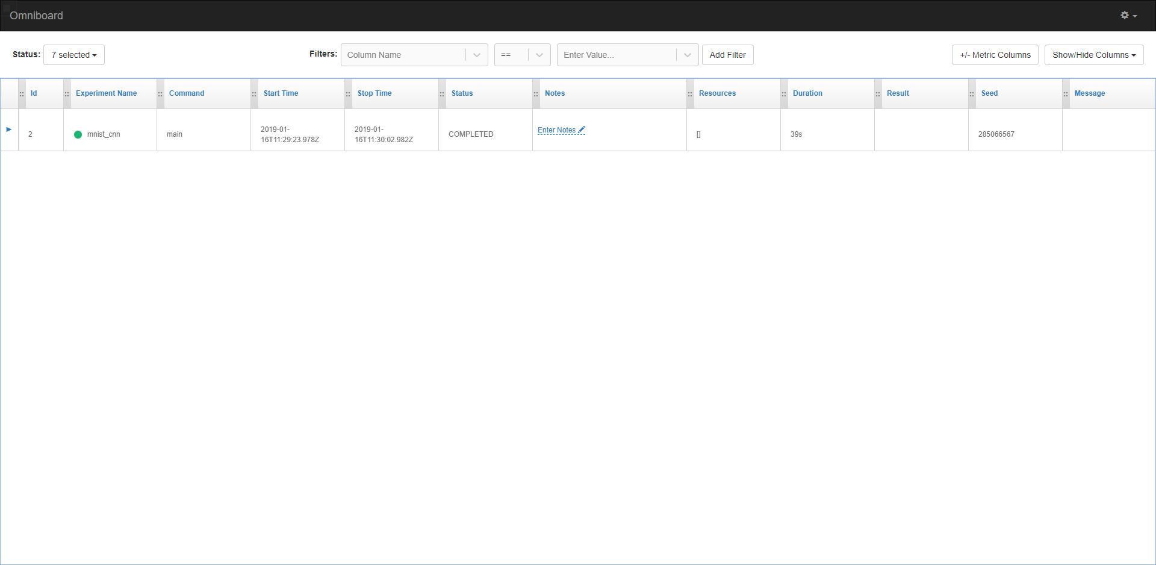Screen dimensions: 1156x565
Task: Click the COMPLETED status cell
Action: [x=471, y=134]
